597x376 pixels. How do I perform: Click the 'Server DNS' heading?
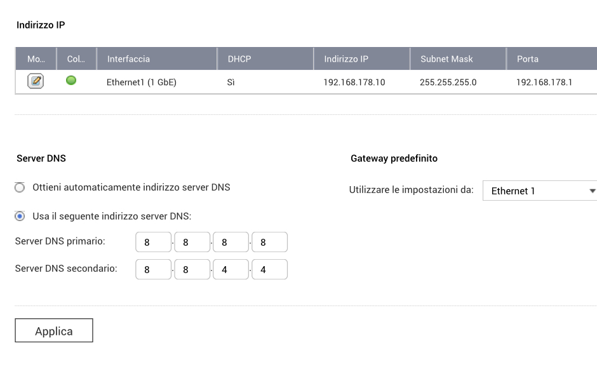41,158
